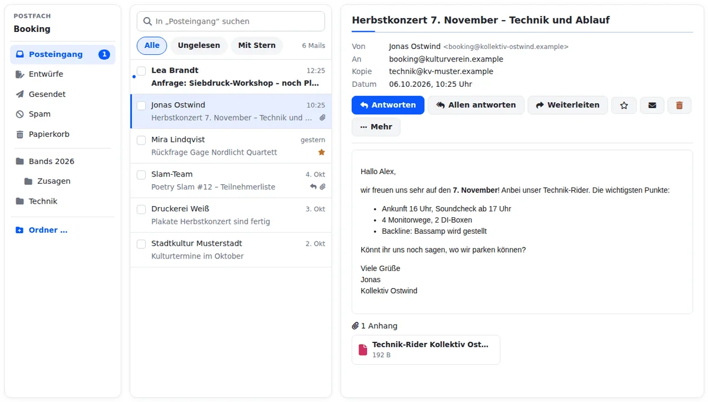Click the "Booking" mailbox name
Viewport: 708px width, 402px height.
[32, 29]
